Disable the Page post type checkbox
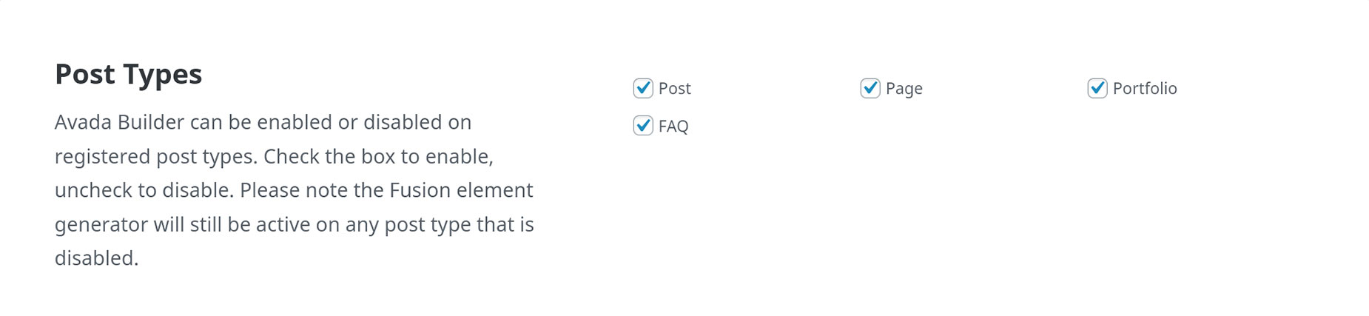This screenshot has width=1369, height=316. coord(870,88)
